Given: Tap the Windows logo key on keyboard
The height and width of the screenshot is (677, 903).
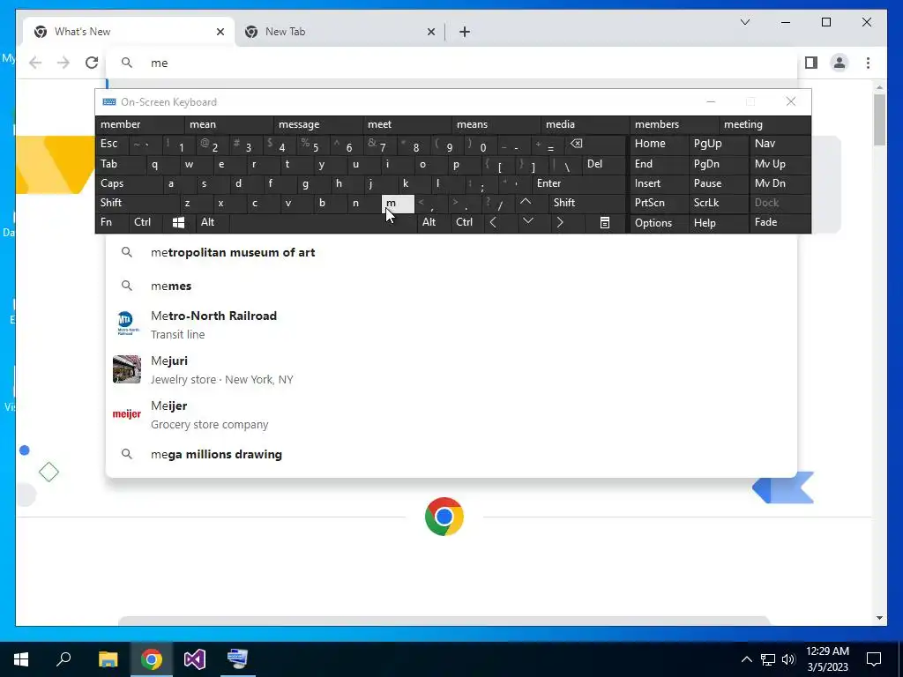Looking at the screenshot, I should click(178, 222).
